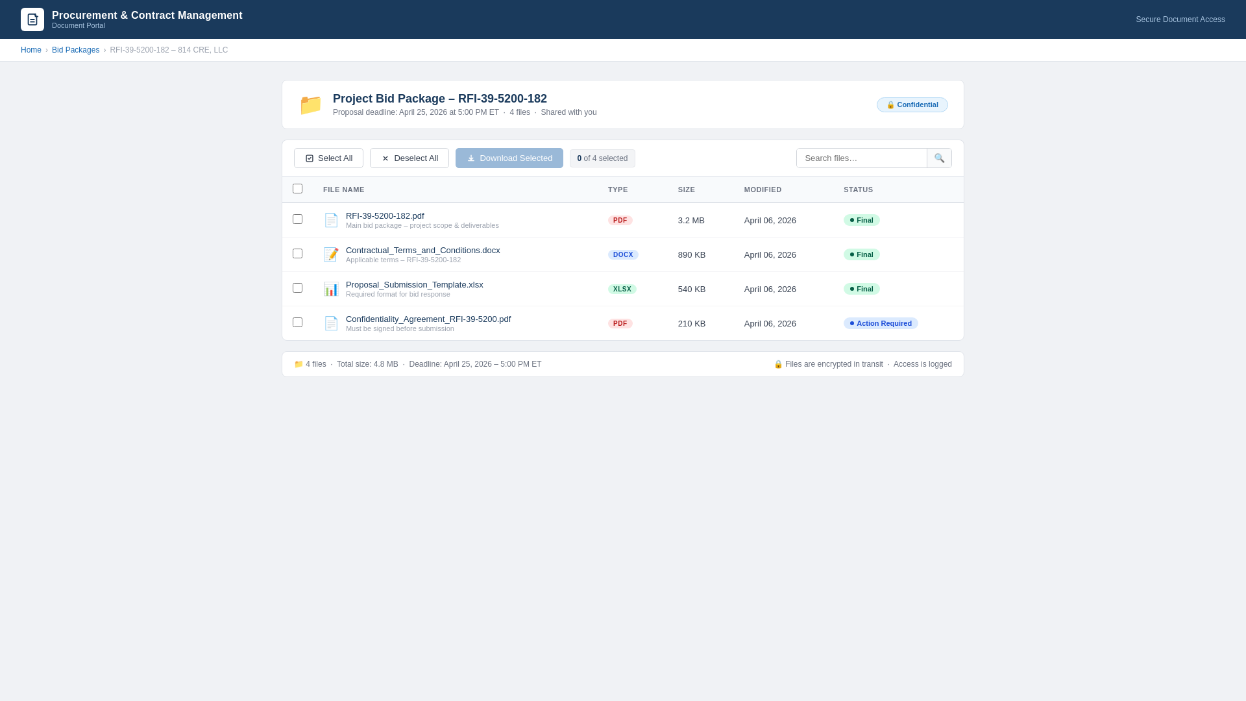Click the PDF icon for RFI-39-5200-182.pdf

tap(331, 221)
